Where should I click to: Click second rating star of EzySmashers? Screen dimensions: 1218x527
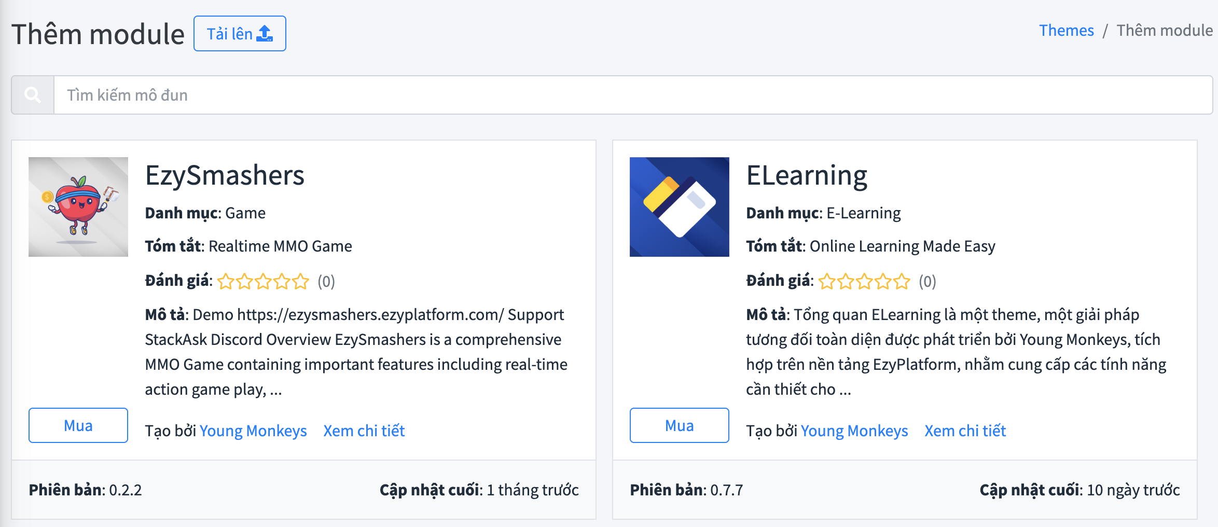point(244,282)
